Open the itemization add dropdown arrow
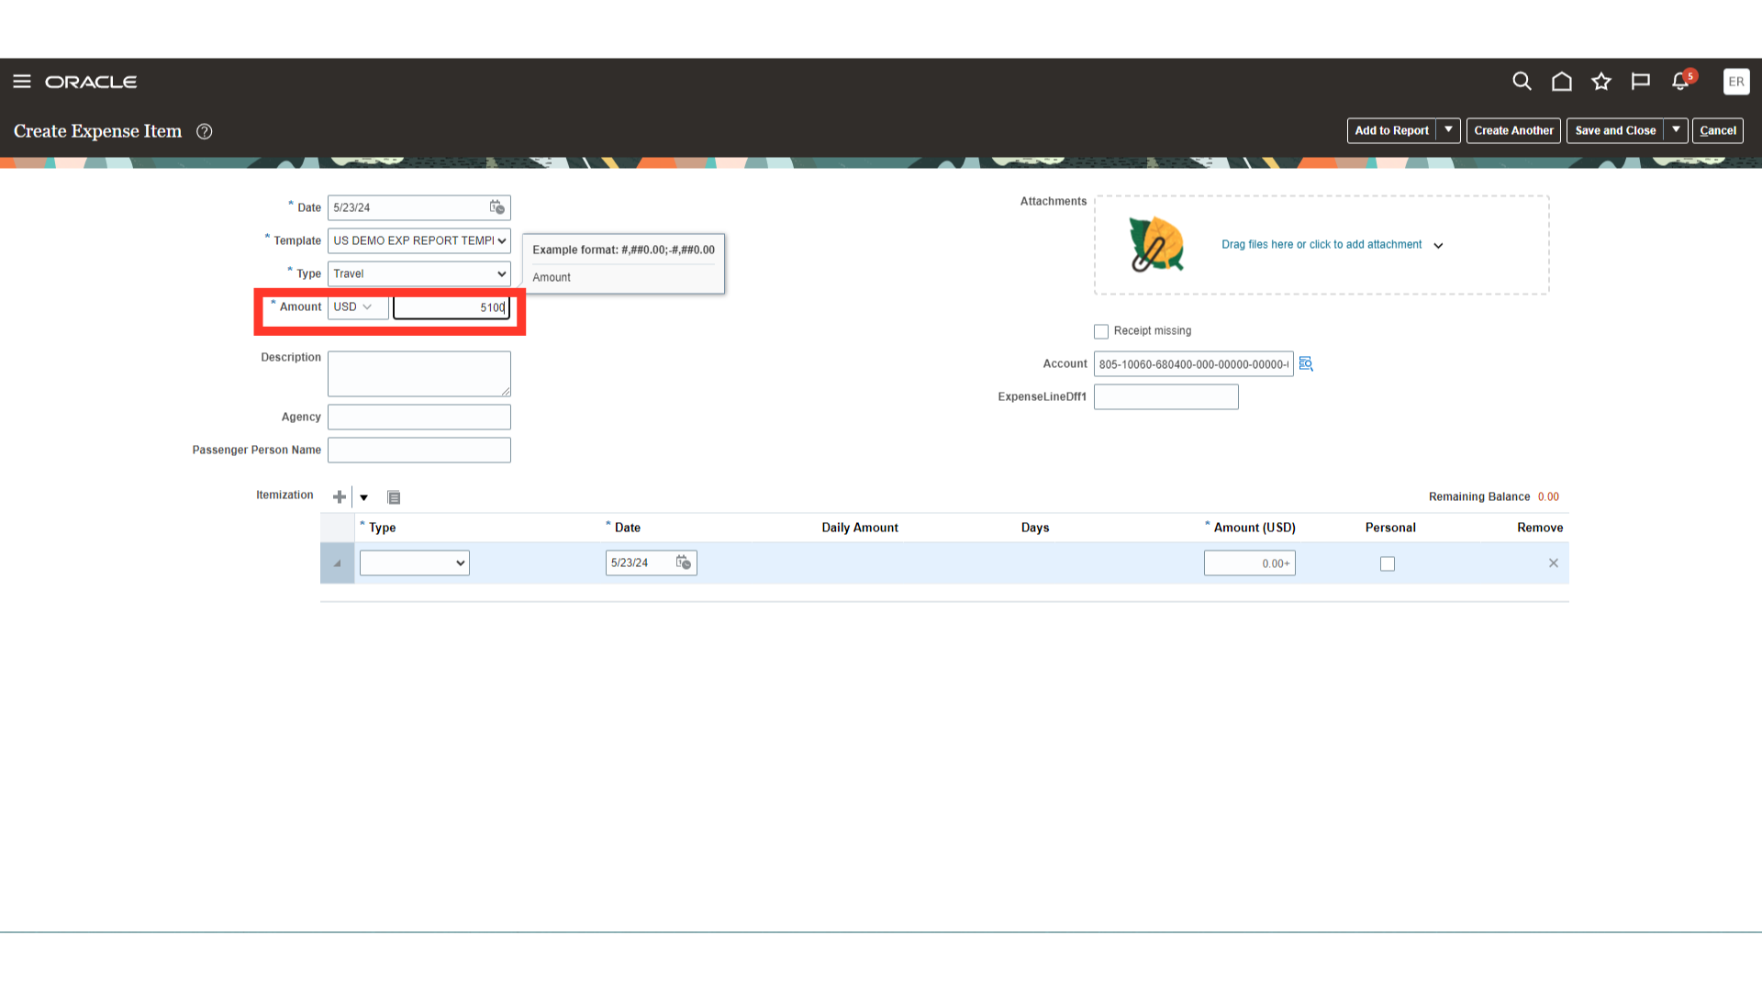 [364, 497]
